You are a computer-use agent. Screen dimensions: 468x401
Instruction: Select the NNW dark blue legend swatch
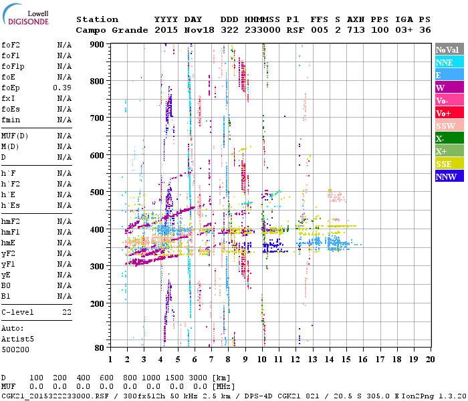449,176
